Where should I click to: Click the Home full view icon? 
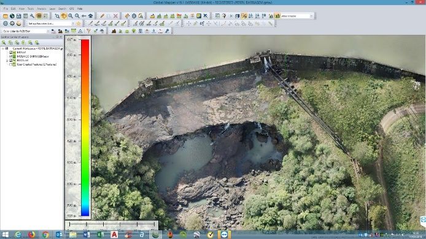click(x=91, y=17)
